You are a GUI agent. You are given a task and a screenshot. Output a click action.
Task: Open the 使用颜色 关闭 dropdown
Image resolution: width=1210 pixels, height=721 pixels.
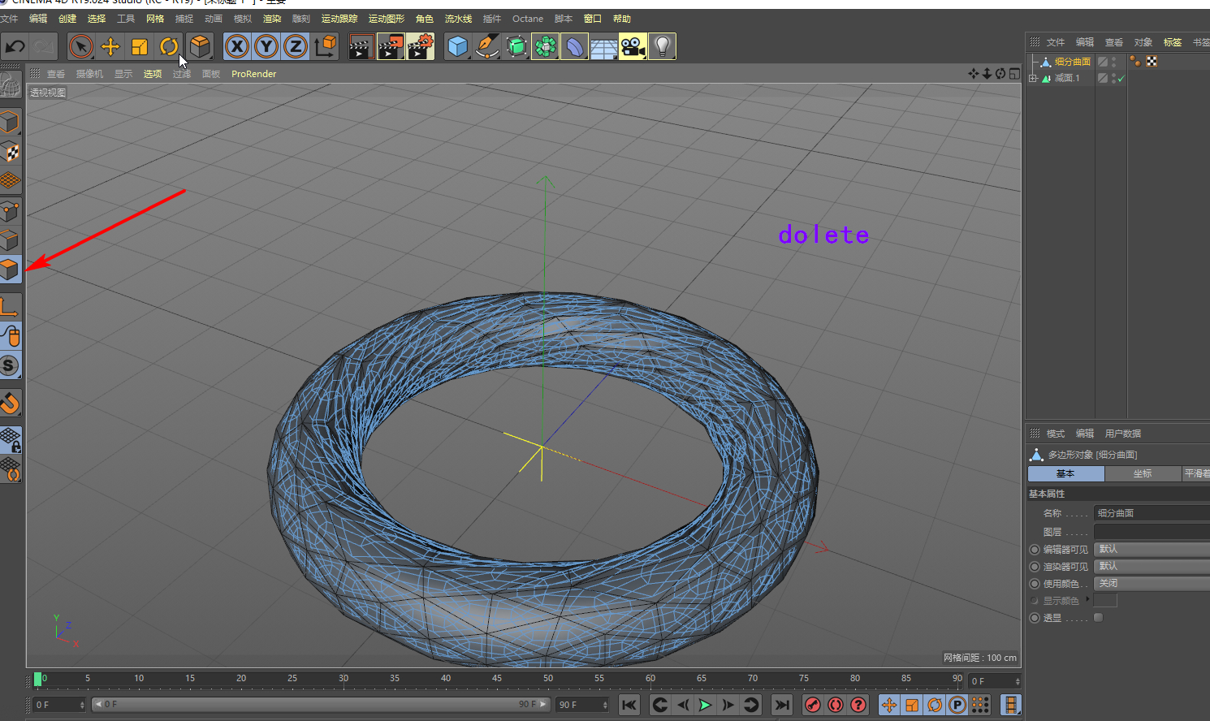point(1152,584)
